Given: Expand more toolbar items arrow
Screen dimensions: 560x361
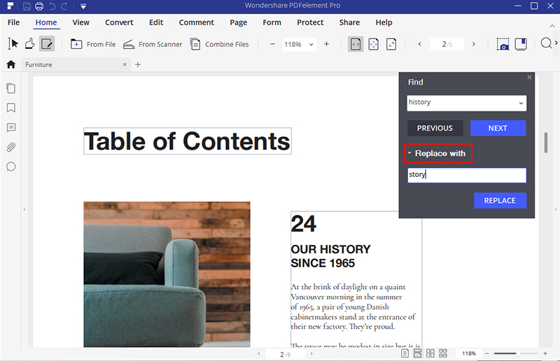Looking at the screenshot, I should point(556,43).
